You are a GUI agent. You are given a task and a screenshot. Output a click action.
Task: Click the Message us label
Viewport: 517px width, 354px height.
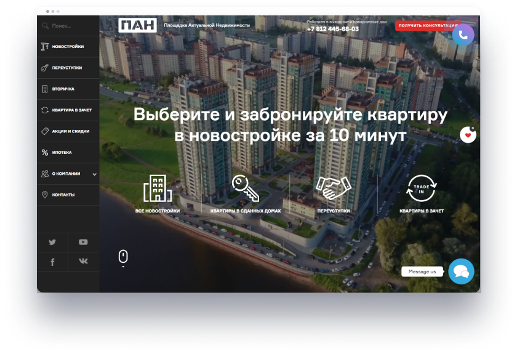point(422,272)
